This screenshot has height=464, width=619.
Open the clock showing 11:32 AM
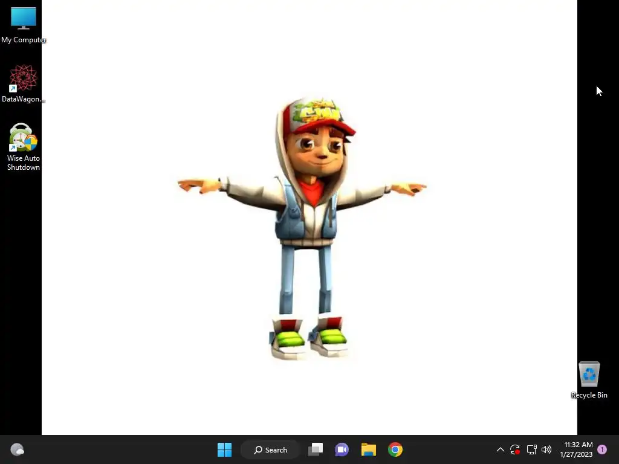point(576,449)
